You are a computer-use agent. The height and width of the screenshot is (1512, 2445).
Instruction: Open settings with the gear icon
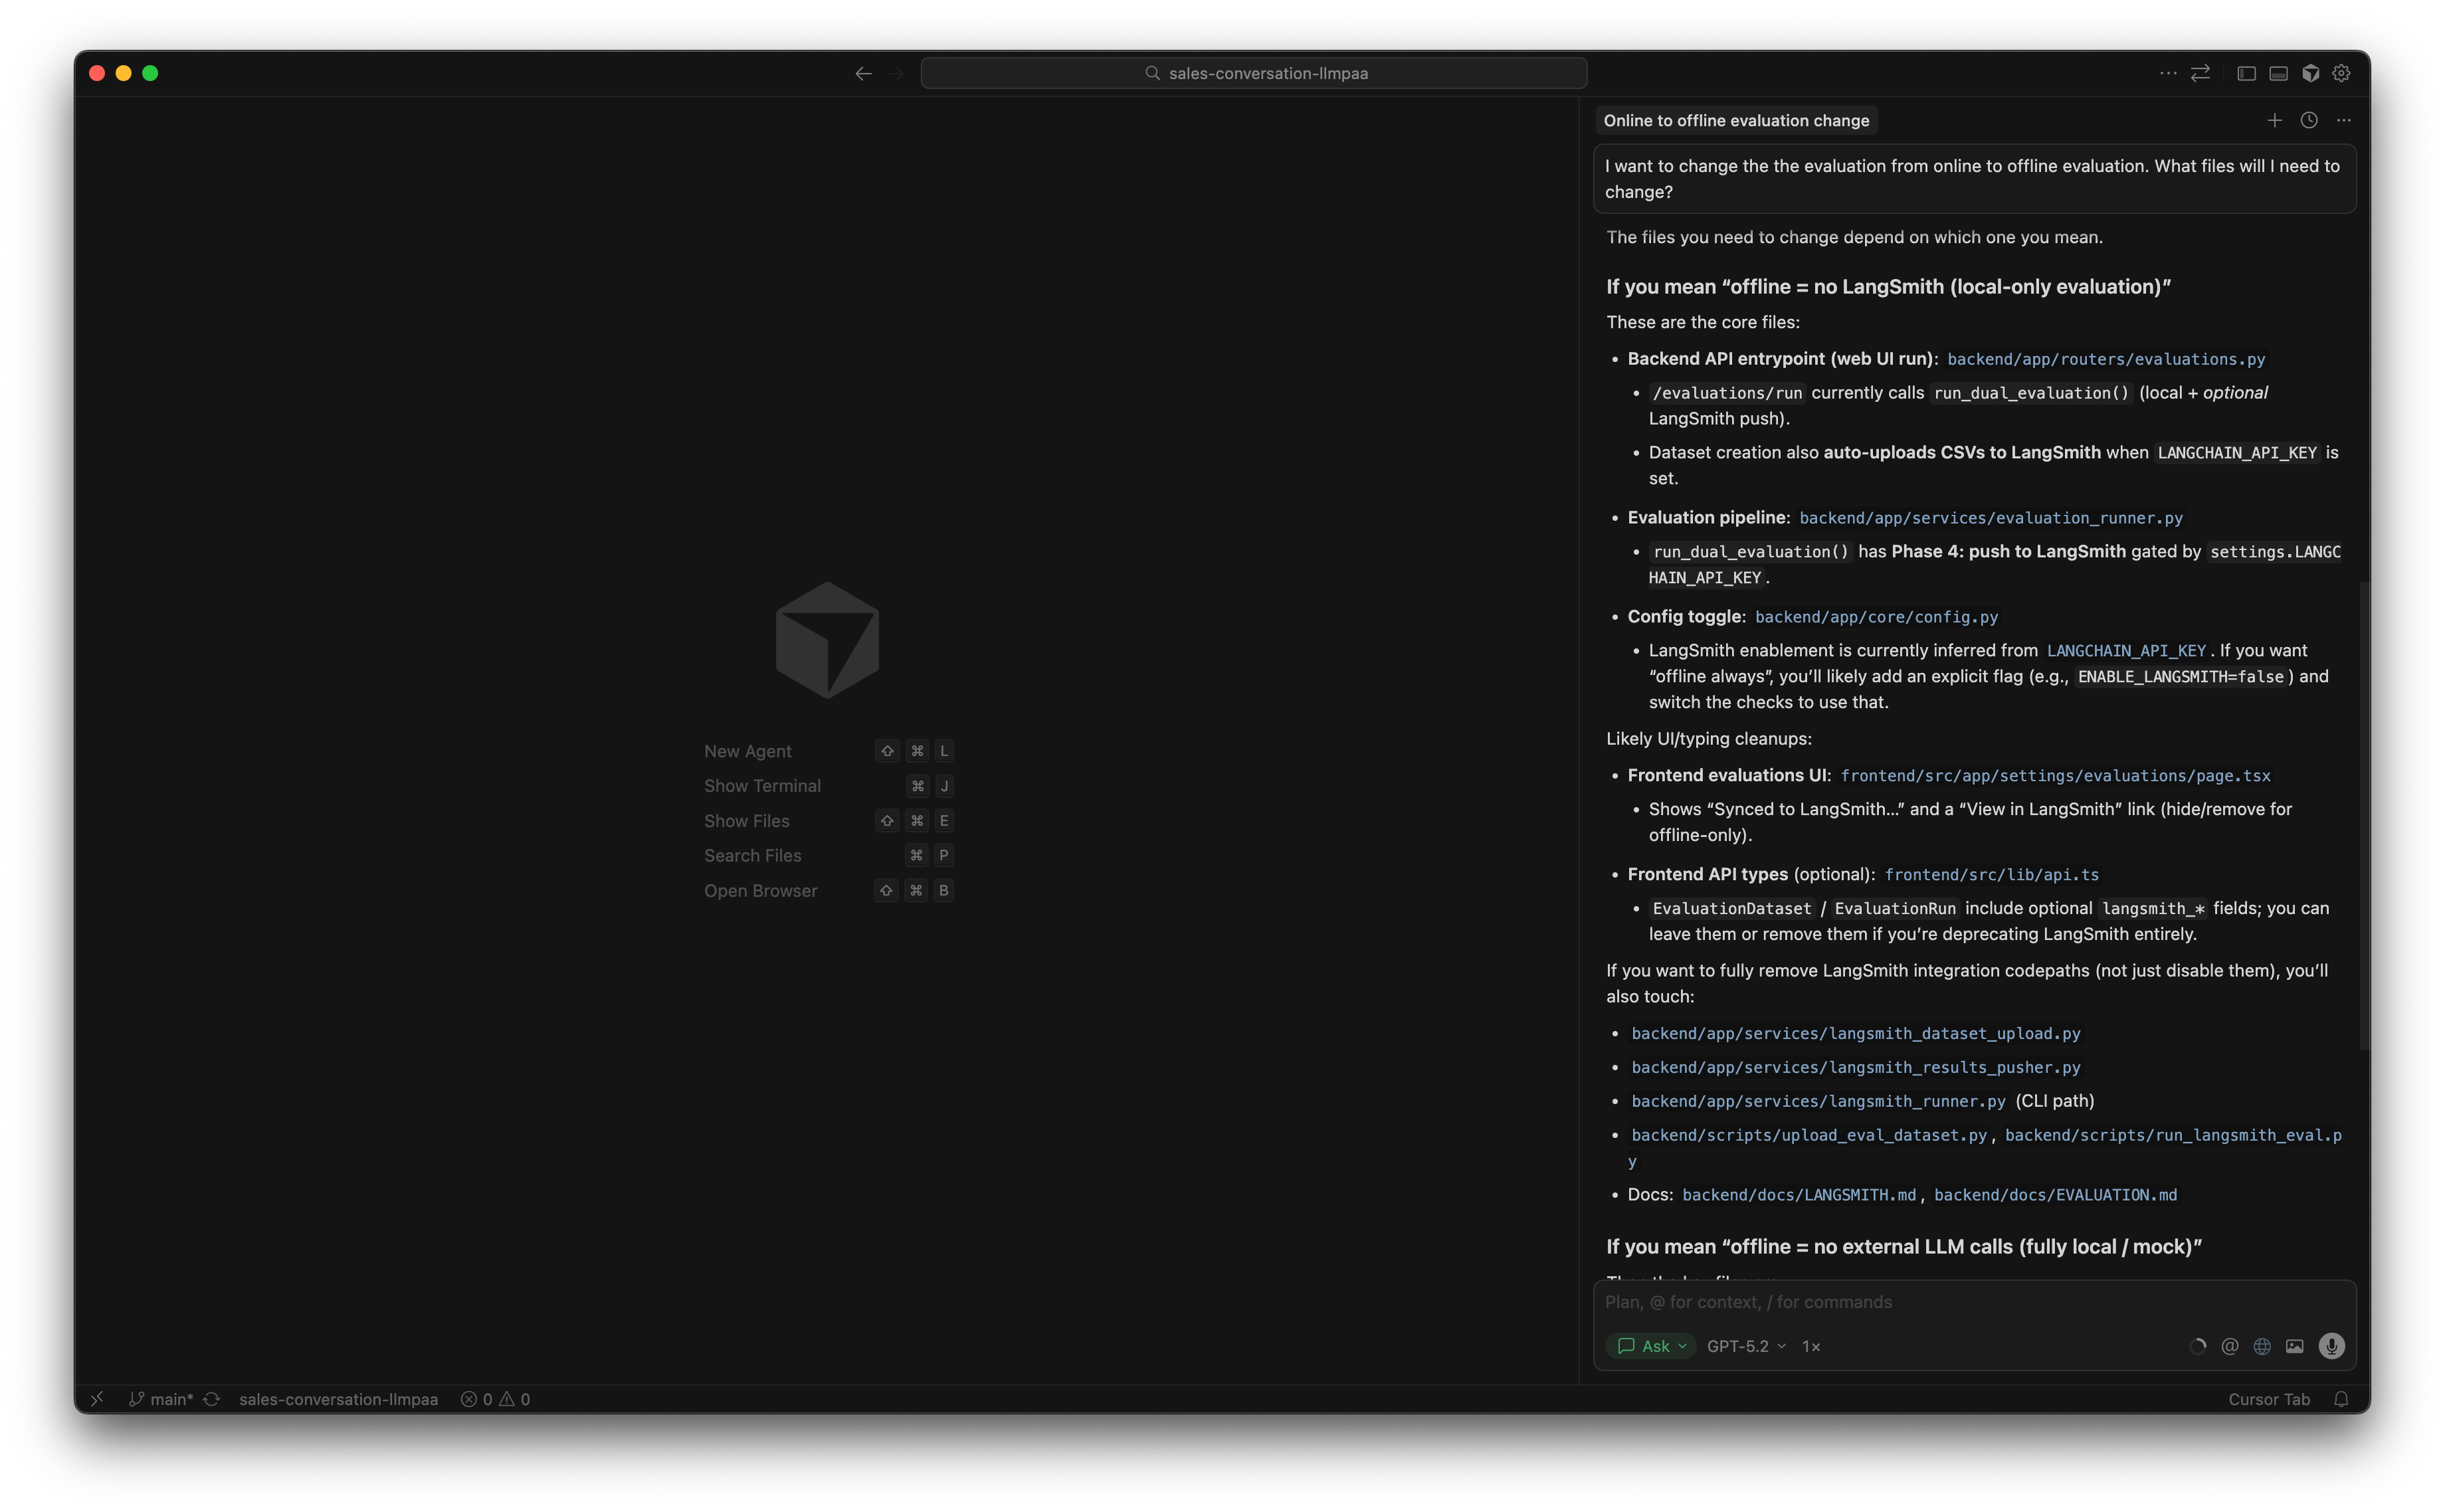(x=2341, y=73)
